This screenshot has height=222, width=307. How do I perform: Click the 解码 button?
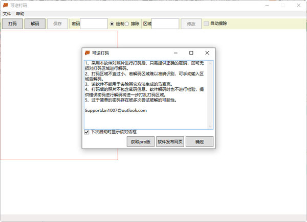[35, 24]
